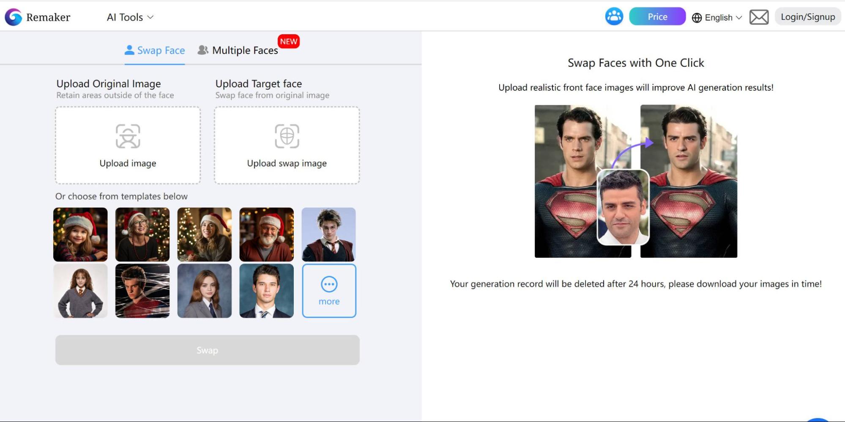Select the young woman in Santa hat template
Screen dimensions: 845x422
[x=205, y=234]
